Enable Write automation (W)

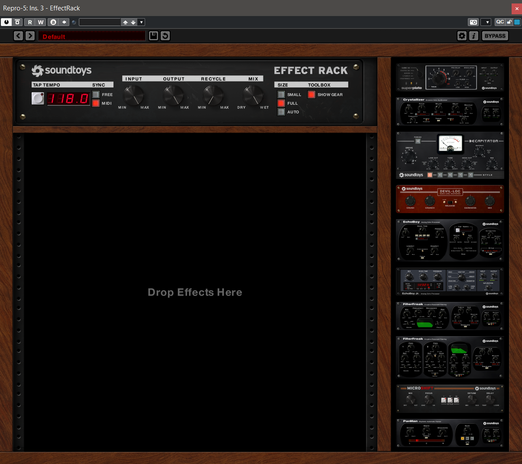tap(41, 22)
